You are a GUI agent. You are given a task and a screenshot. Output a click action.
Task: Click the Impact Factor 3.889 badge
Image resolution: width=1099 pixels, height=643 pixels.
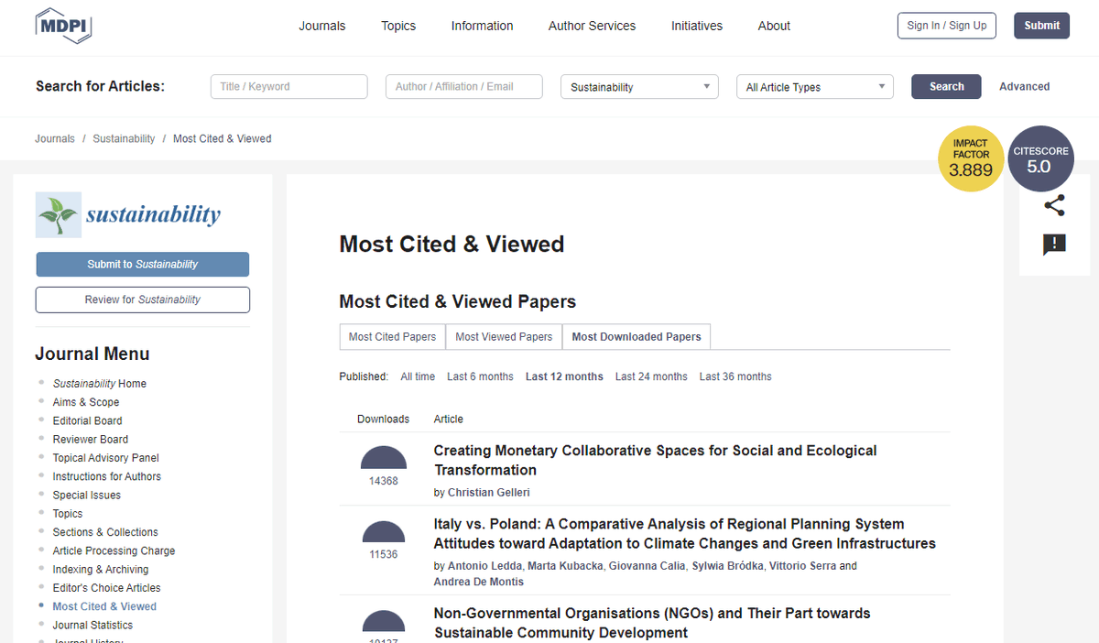(971, 159)
